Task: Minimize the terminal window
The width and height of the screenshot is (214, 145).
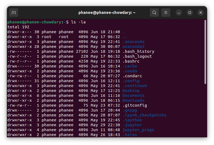Action: click(179, 13)
